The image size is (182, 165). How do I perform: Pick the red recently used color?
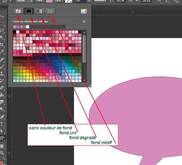(24, 27)
